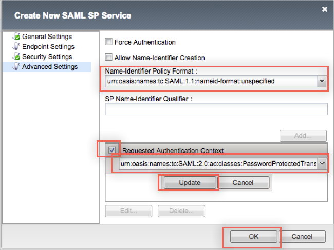The image size is (334, 250).
Task: Select Advanced Settings in sidebar
Action: [50, 67]
